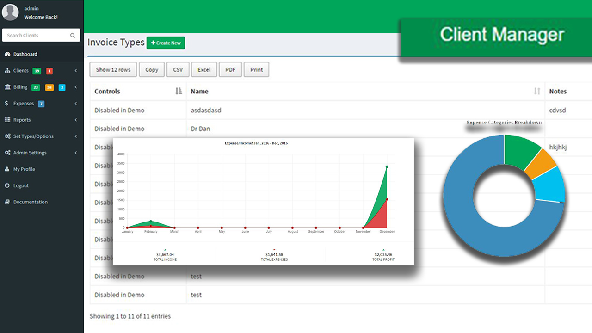Expand the Admin Settings submenu arrow
592x333 pixels.
76,153
